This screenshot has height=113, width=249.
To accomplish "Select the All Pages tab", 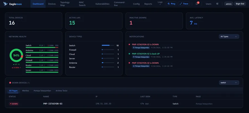I will point(13,91).
